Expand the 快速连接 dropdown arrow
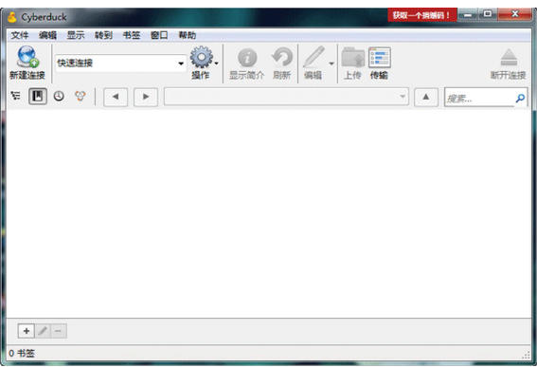The width and height of the screenshot is (537, 367). pyautogui.click(x=181, y=64)
